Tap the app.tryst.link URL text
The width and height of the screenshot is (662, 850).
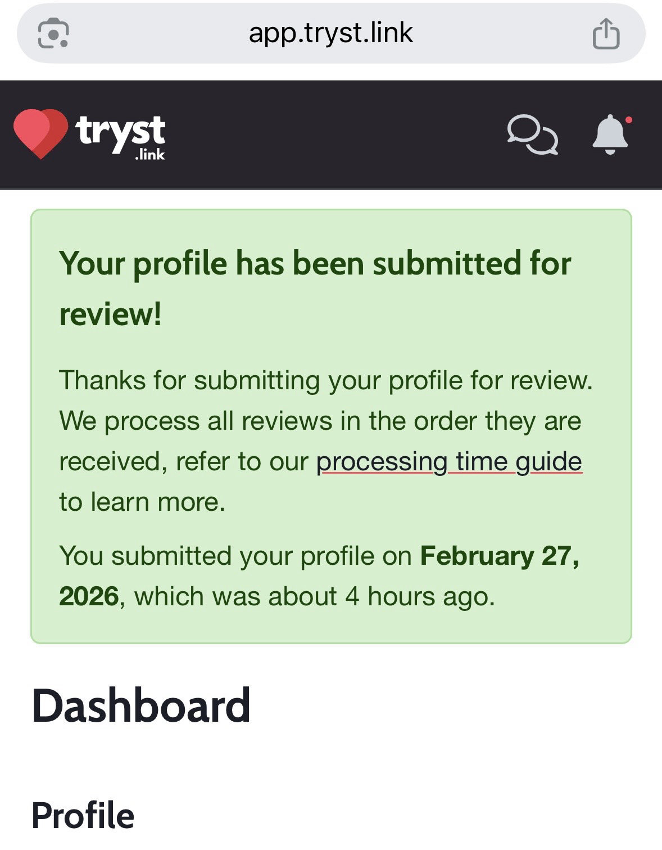tap(330, 33)
